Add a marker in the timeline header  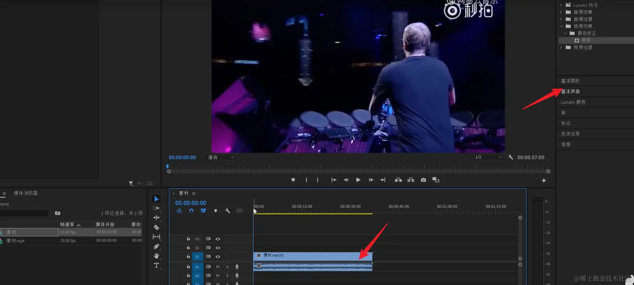[215, 211]
